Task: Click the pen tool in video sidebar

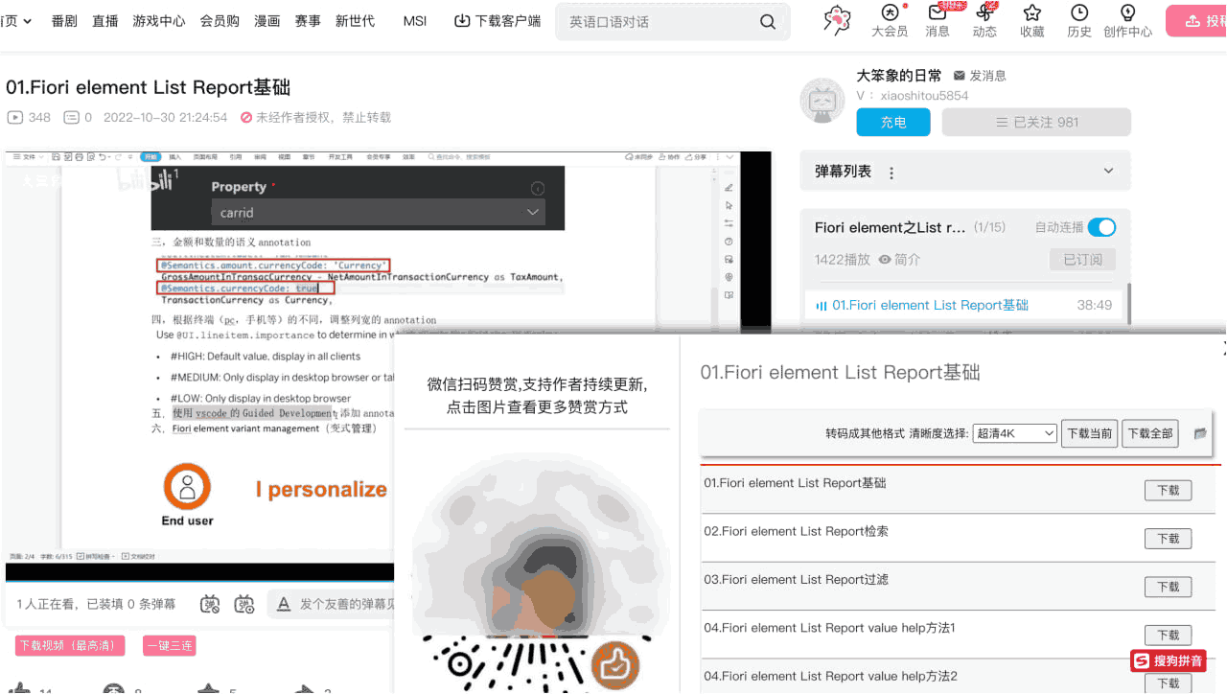Action: tap(729, 188)
